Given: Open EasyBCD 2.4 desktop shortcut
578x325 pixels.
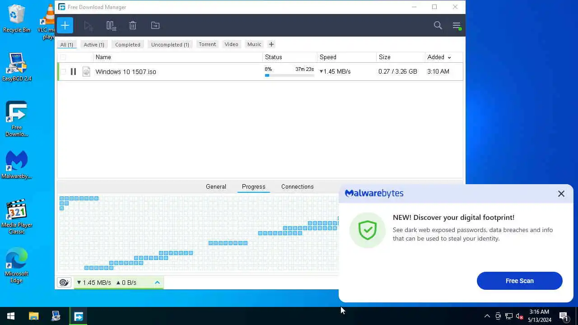Looking at the screenshot, I should pyautogui.click(x=17, y=68).
